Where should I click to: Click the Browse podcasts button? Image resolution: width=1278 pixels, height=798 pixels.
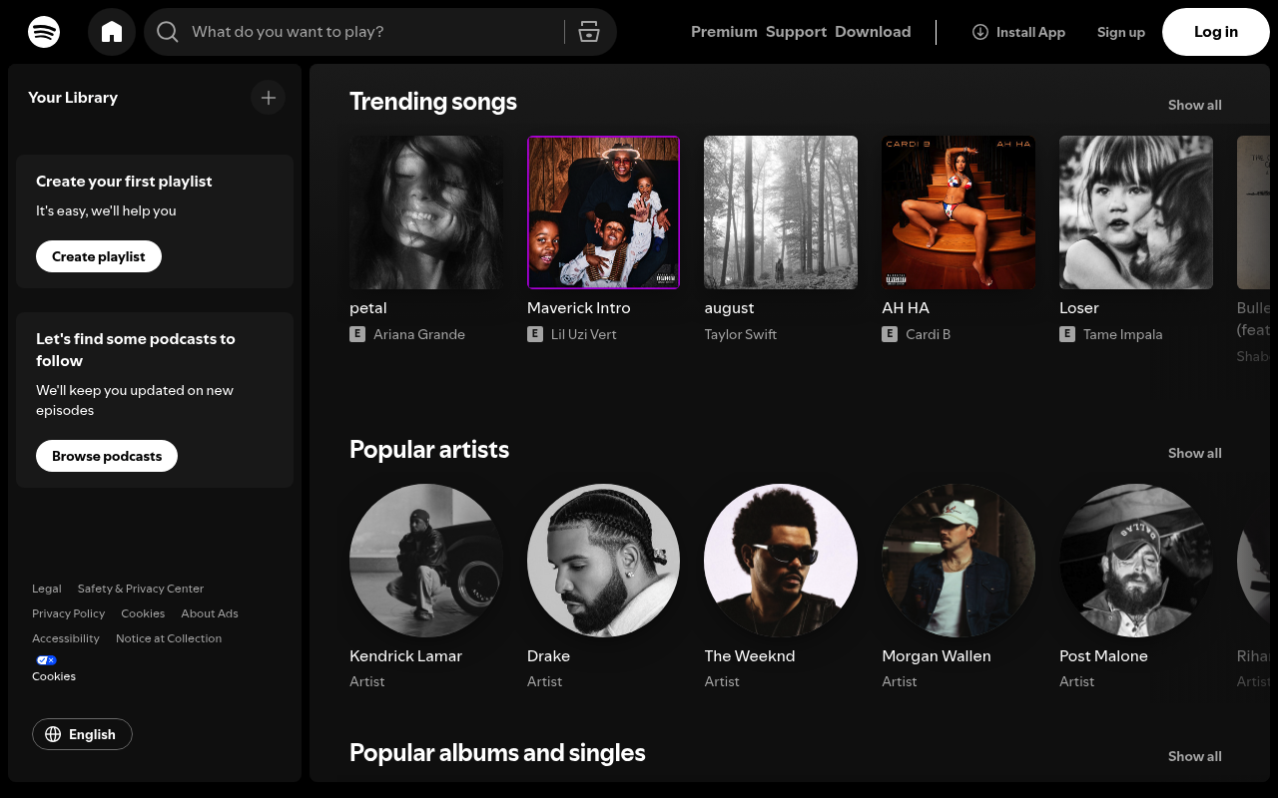pos(107,456)
